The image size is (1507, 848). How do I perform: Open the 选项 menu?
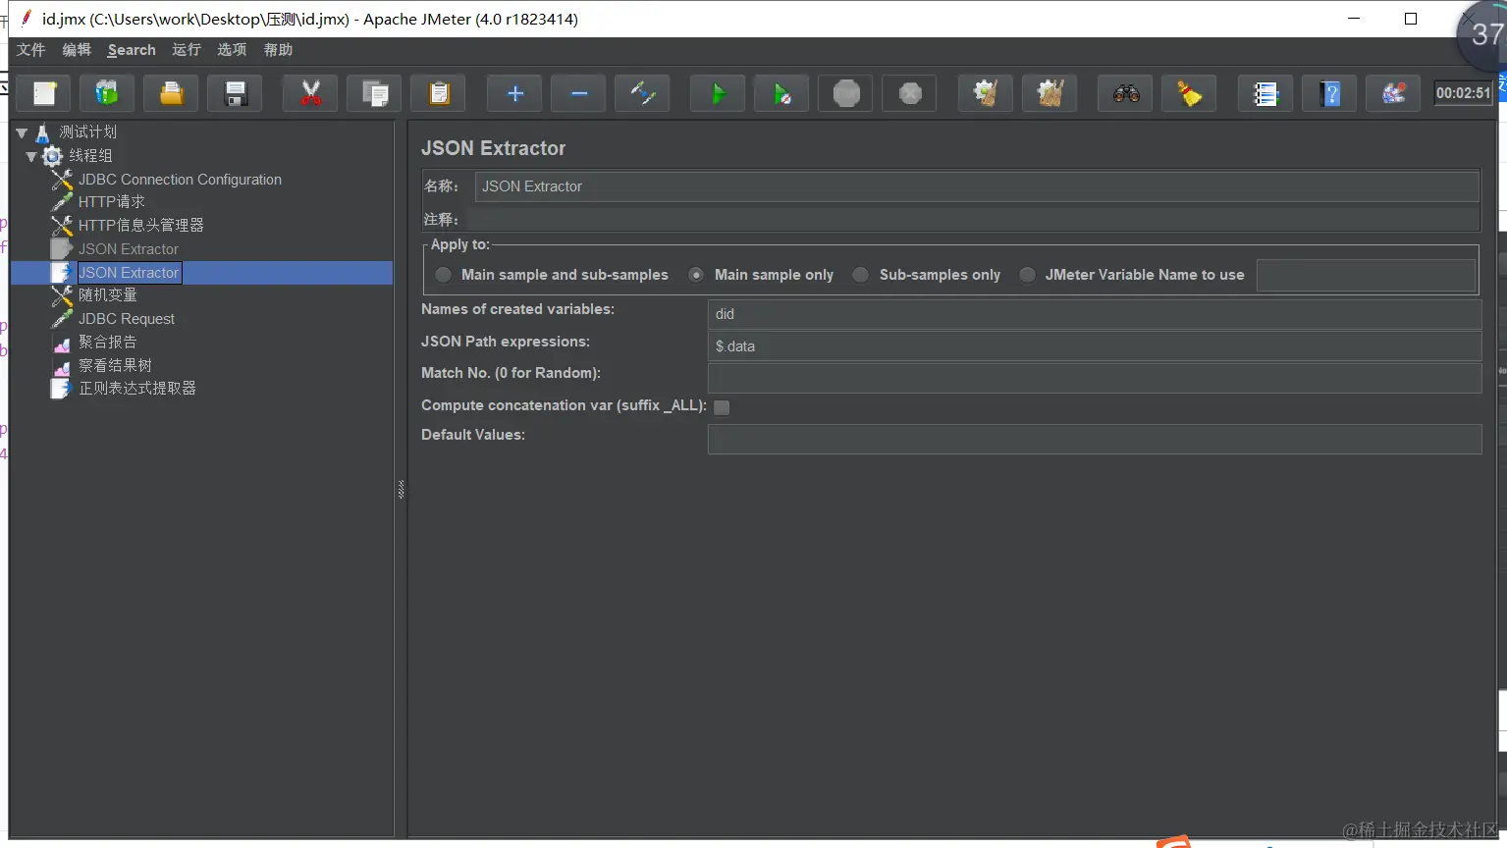[232, 50]
